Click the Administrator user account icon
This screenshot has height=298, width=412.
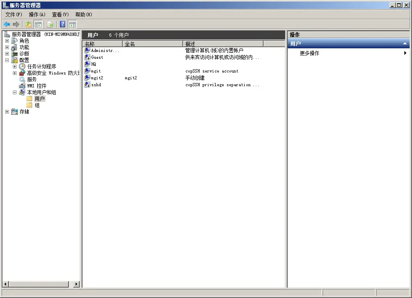pos(87,50)
